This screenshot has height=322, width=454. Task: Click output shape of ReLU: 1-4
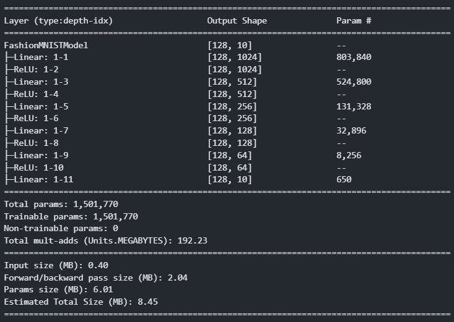click(232, 94)
